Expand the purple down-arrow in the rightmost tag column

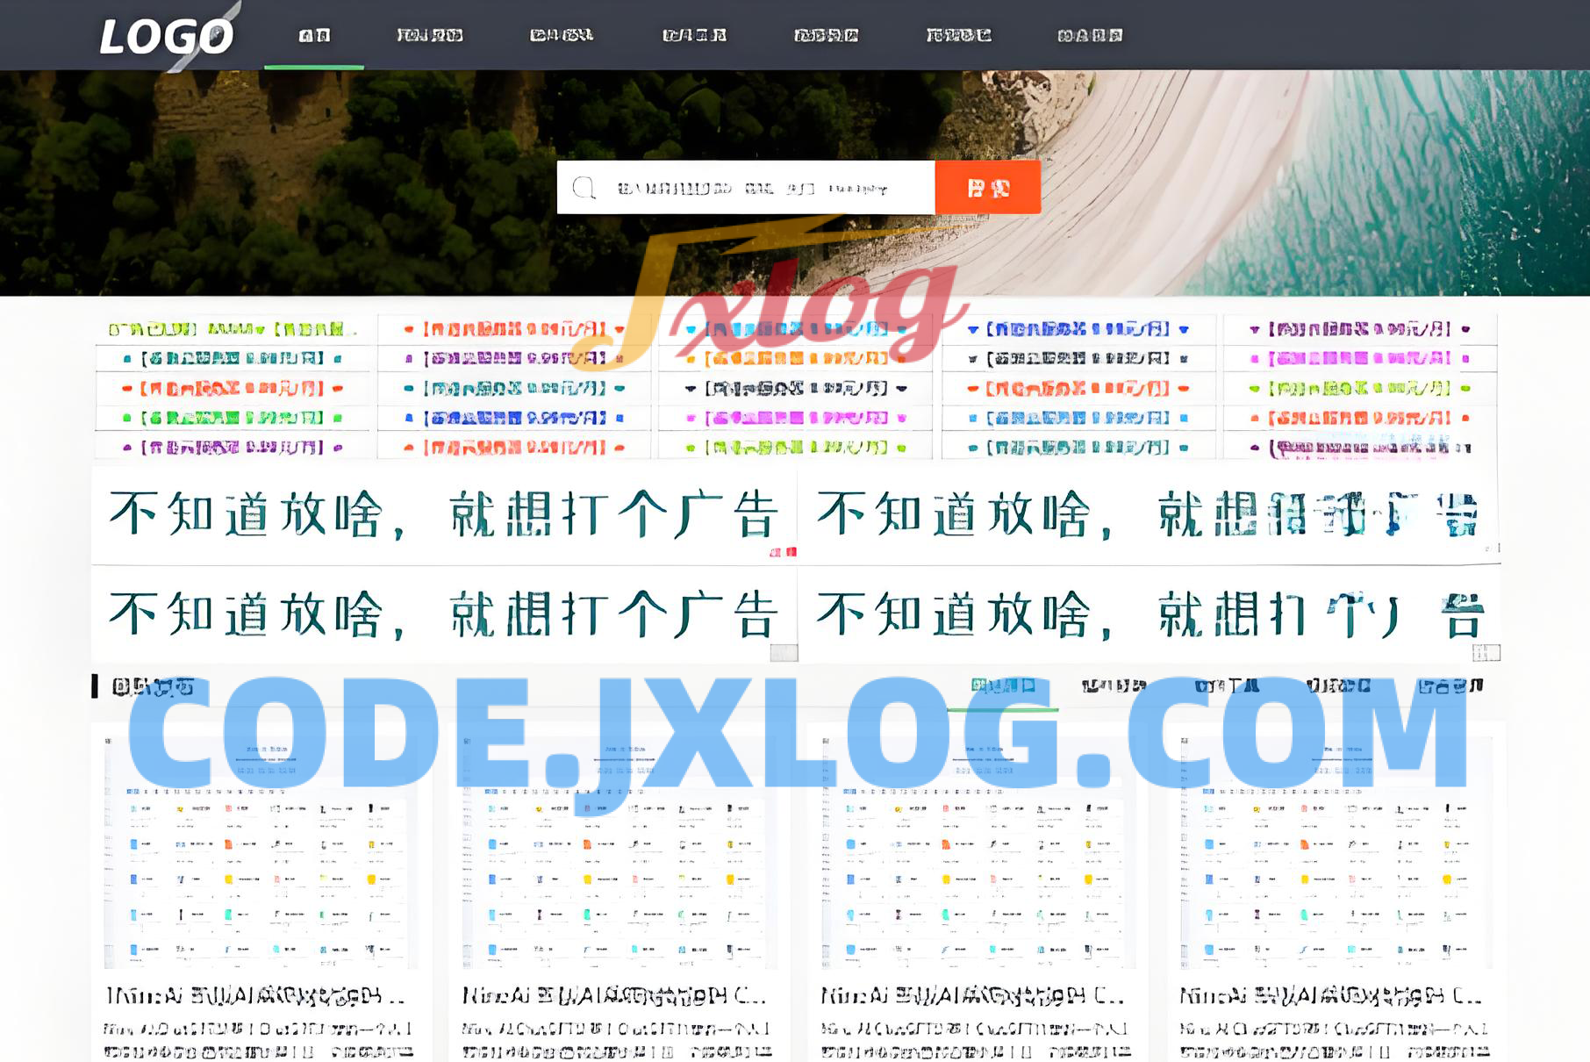pos(1254,329)
